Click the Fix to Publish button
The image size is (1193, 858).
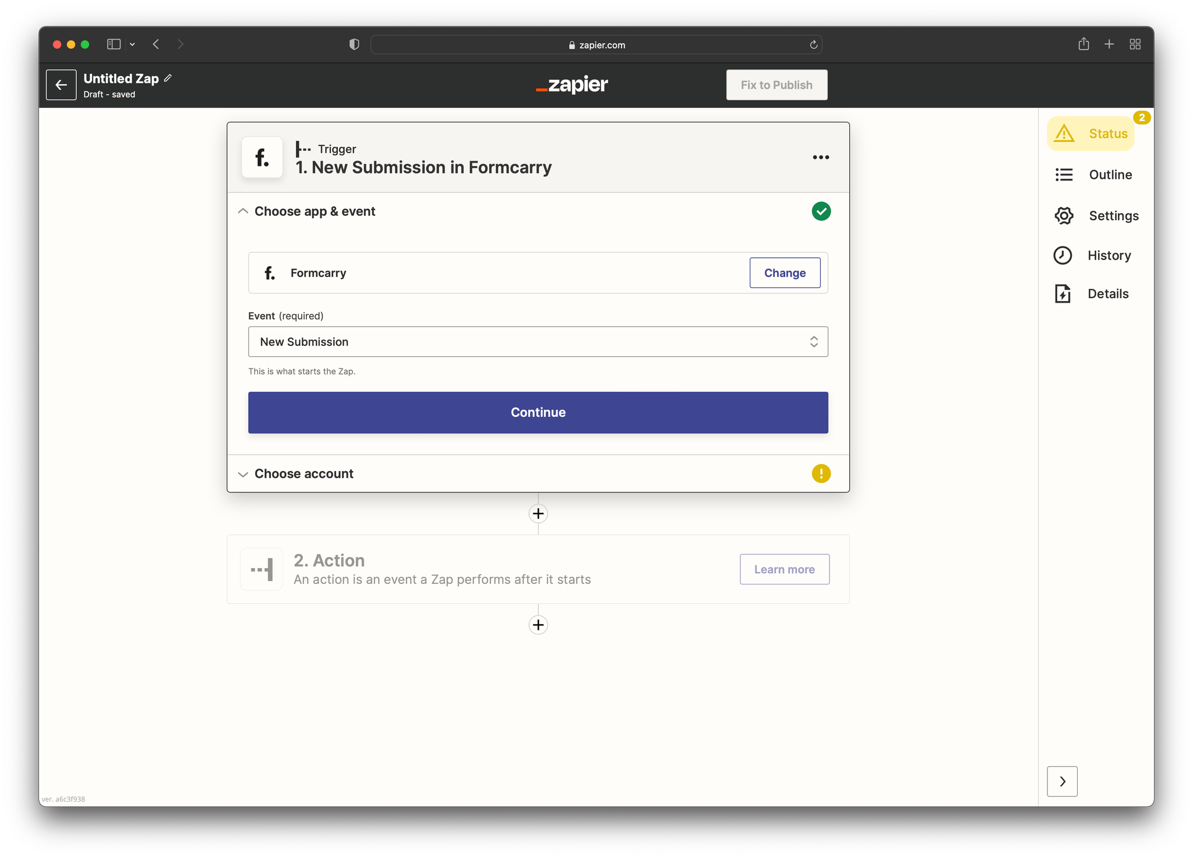tap(776, 85)
